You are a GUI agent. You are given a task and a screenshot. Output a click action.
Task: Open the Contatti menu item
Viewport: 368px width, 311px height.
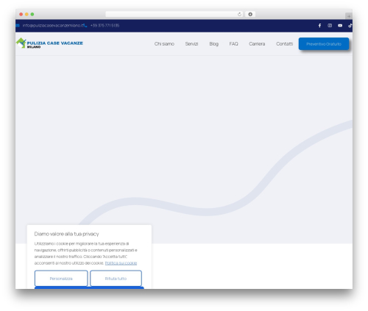point(285,44)
